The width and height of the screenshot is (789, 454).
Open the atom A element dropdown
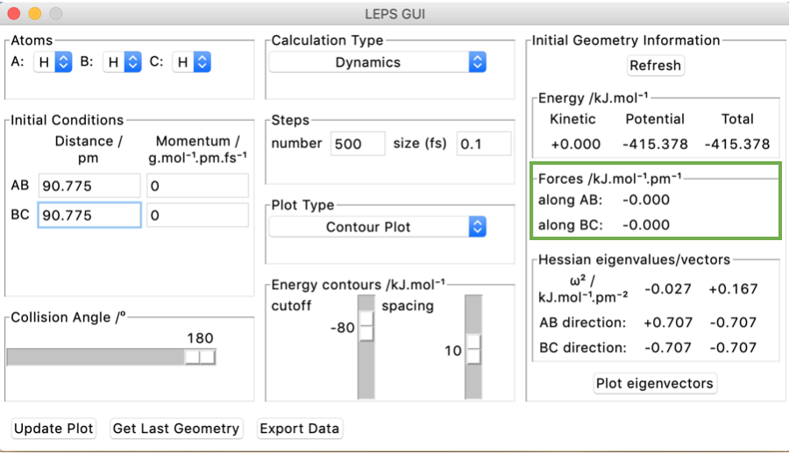(x=53, y=62)
